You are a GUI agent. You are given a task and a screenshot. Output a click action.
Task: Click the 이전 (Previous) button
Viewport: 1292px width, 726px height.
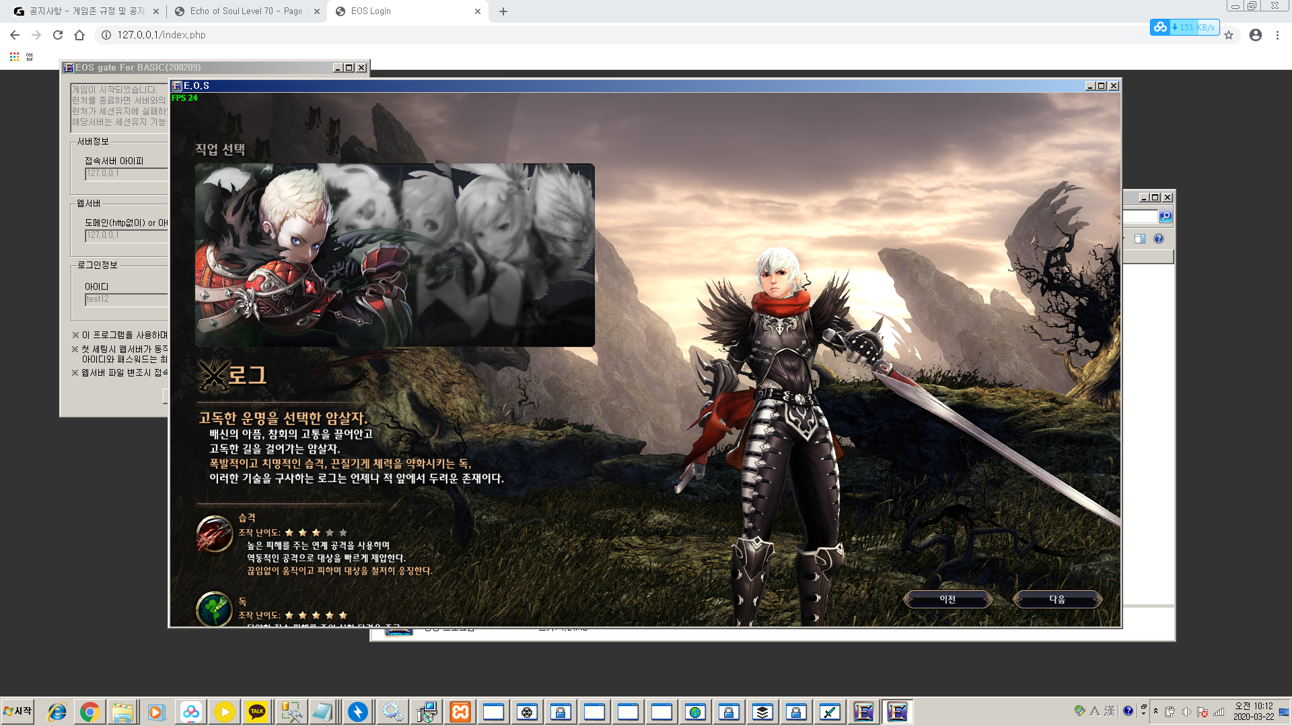coord(947,599)
